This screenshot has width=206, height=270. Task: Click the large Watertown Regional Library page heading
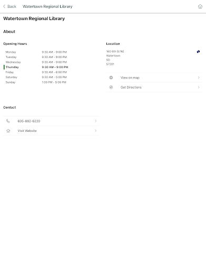click(34, 18)
